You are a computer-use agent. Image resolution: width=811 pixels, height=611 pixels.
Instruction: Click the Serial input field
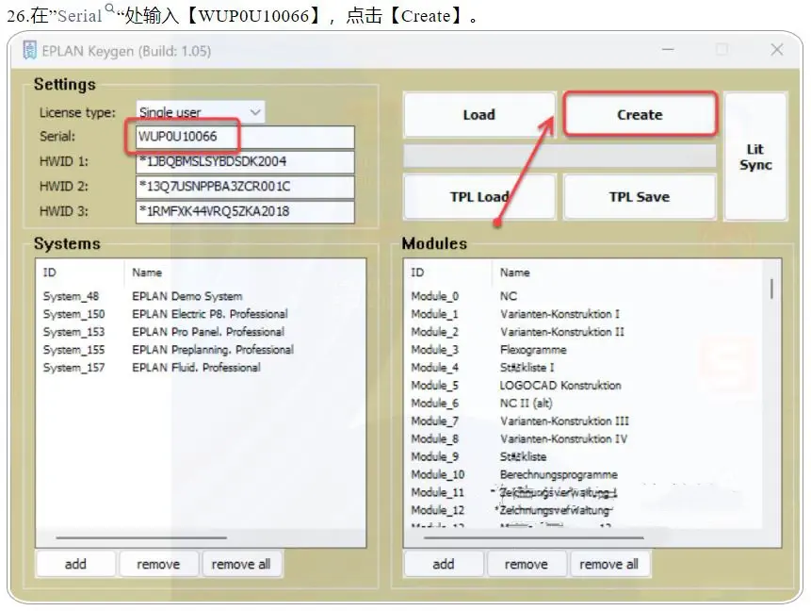[x=245, y=137]
